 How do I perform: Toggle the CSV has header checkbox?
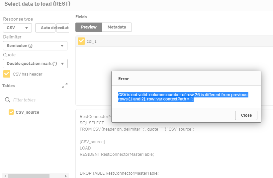point(6,74)
